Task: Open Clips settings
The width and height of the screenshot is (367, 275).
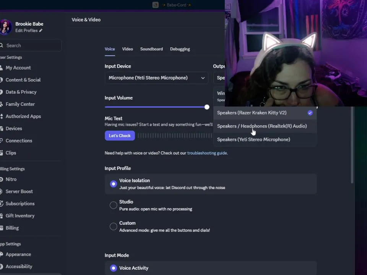Action: [11, 153]
